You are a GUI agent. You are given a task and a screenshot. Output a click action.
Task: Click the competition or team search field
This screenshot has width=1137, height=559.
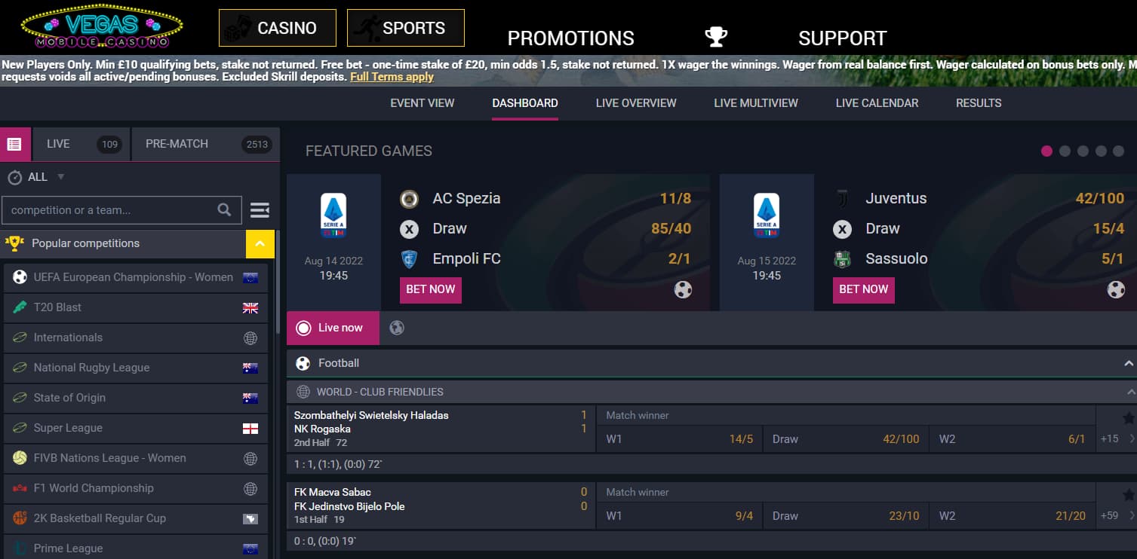109,210
